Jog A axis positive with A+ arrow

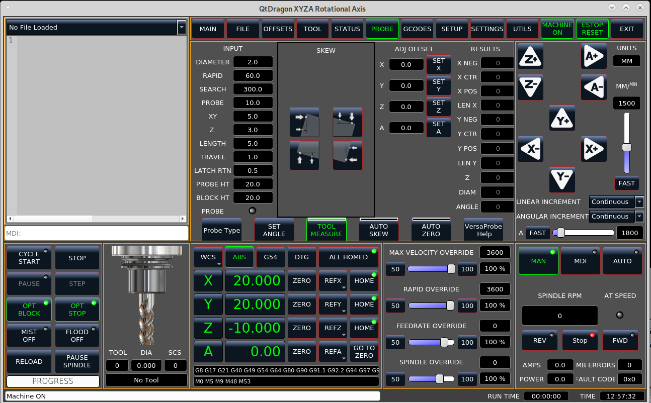point(594,56)
